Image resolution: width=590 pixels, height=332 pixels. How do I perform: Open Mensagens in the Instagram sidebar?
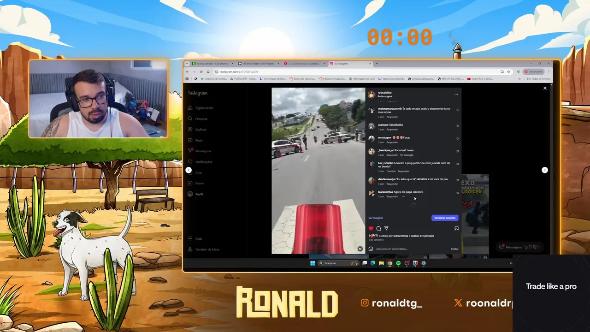click(x=200, y=151)
